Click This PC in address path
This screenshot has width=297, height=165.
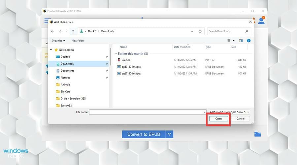pyautogui.click(x=92, y=31)
